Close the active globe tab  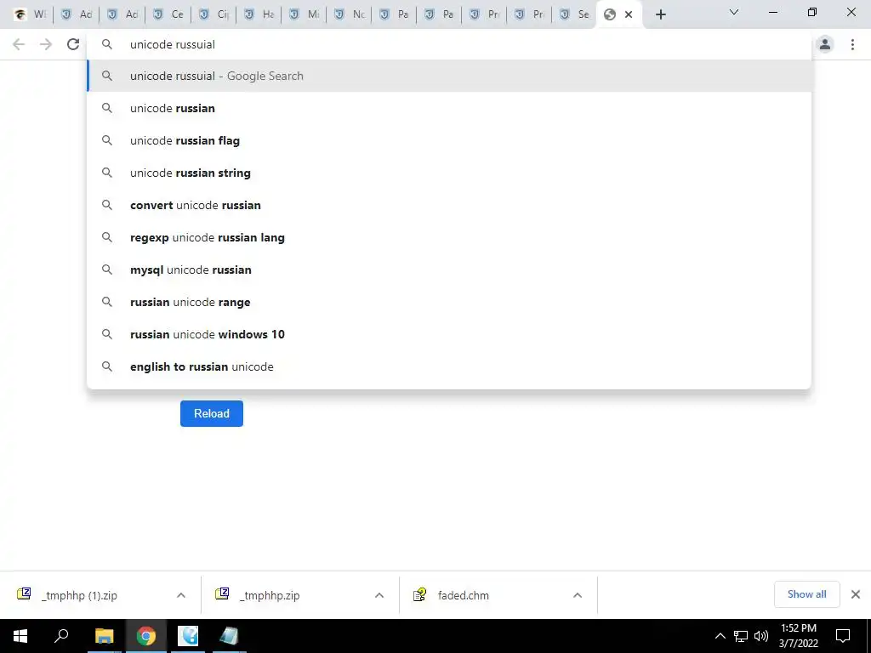(629, 14)
